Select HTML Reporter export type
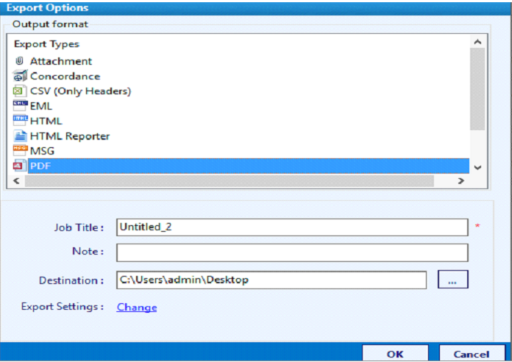Viewport: 512px width, 362px height. pyautogui.click(x=70, y=136)
